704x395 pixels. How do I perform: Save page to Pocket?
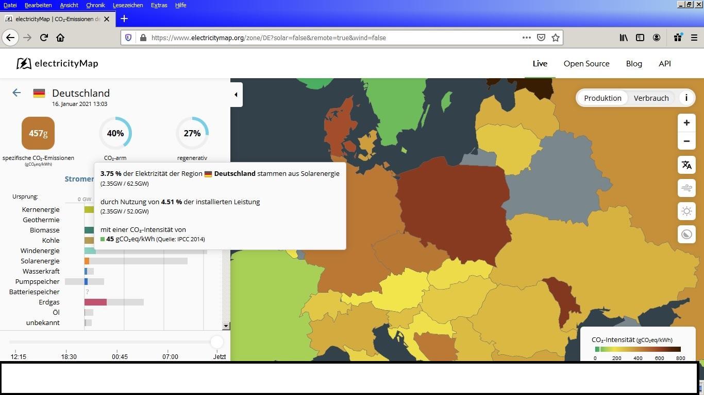[x=541, y=38]
